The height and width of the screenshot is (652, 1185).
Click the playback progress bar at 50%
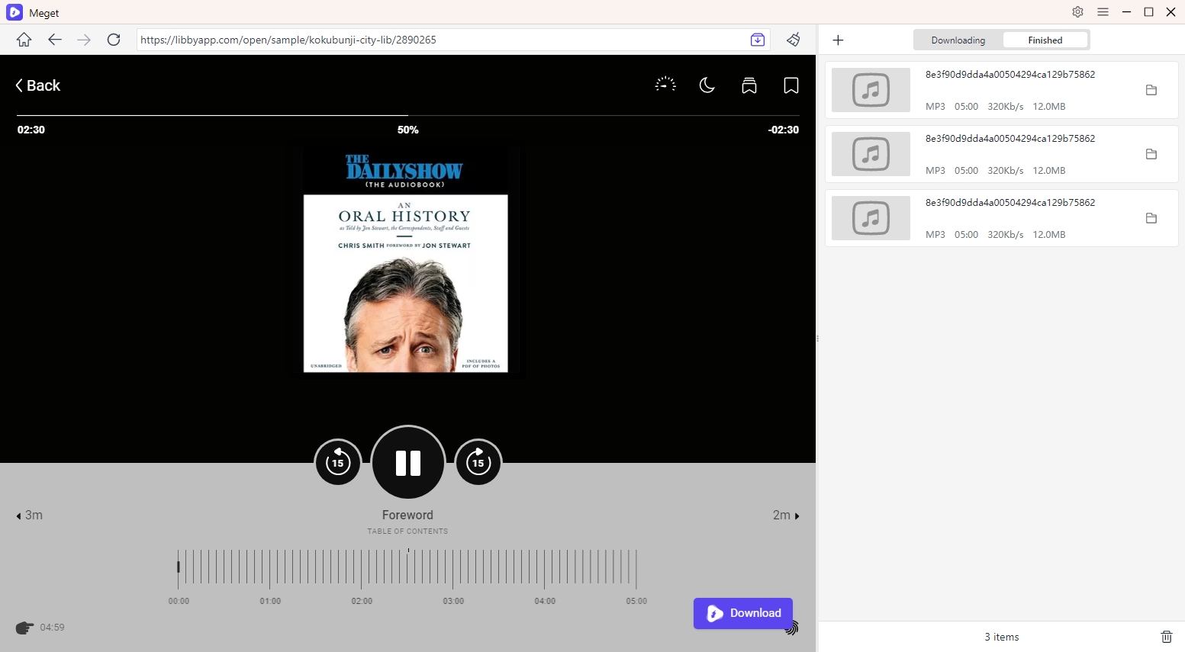tap(408, 115)
